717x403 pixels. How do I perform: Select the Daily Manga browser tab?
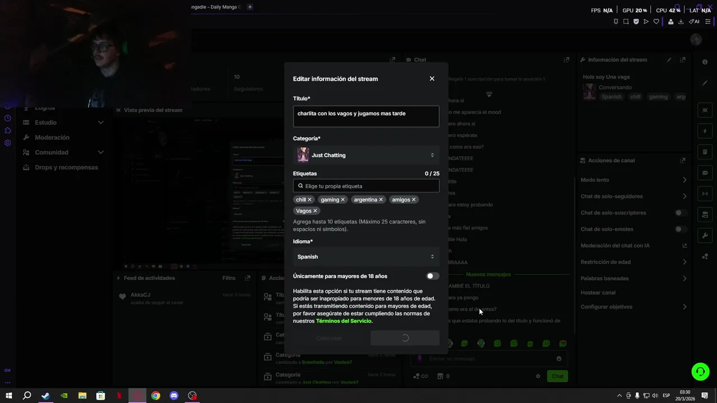[216, 7]
